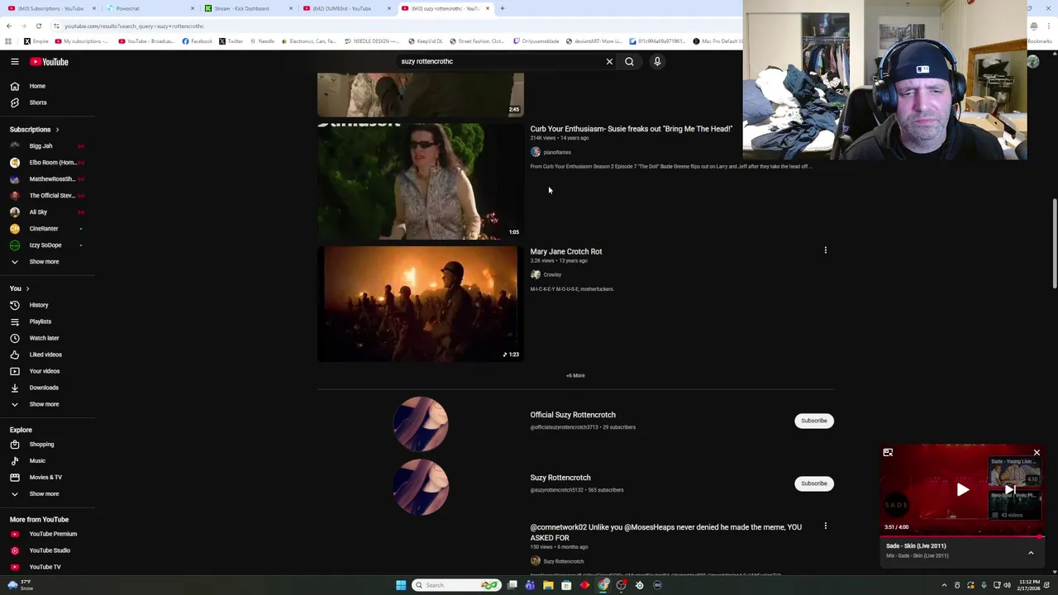Open a new browser tab
This screenshot has height=595, width=1058.
pyautogui.click(x=502, y=8)
